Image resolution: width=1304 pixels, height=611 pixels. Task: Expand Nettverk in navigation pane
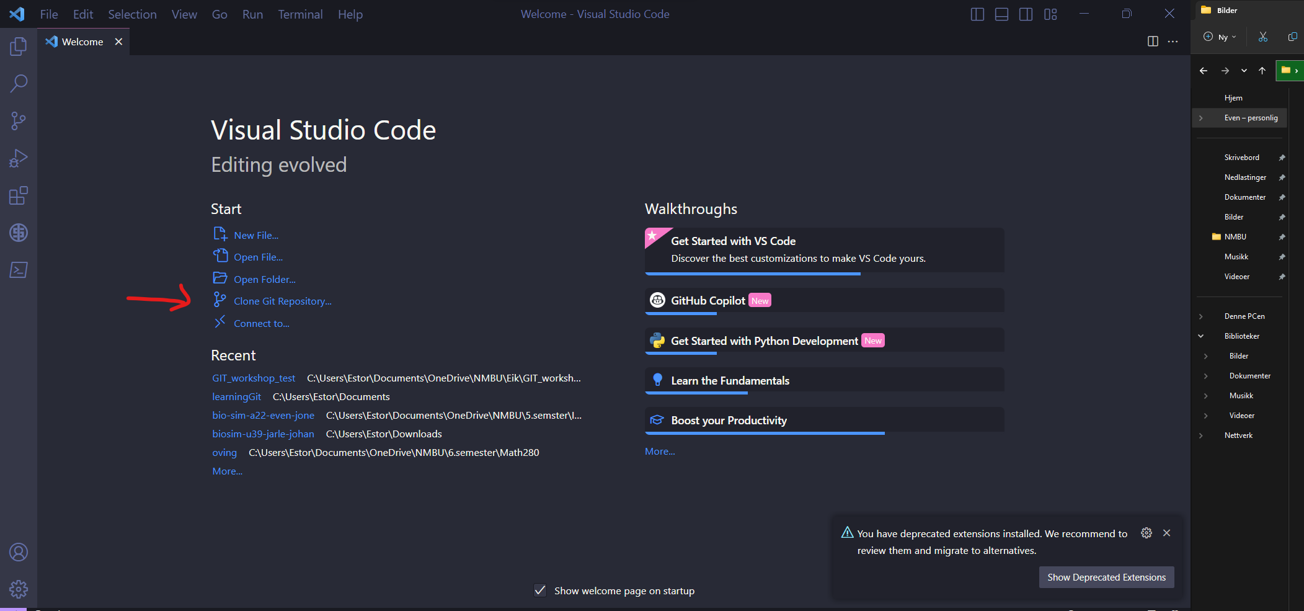[1201, 435]
